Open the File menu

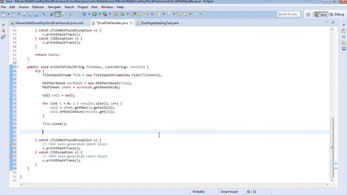(3, 7)
